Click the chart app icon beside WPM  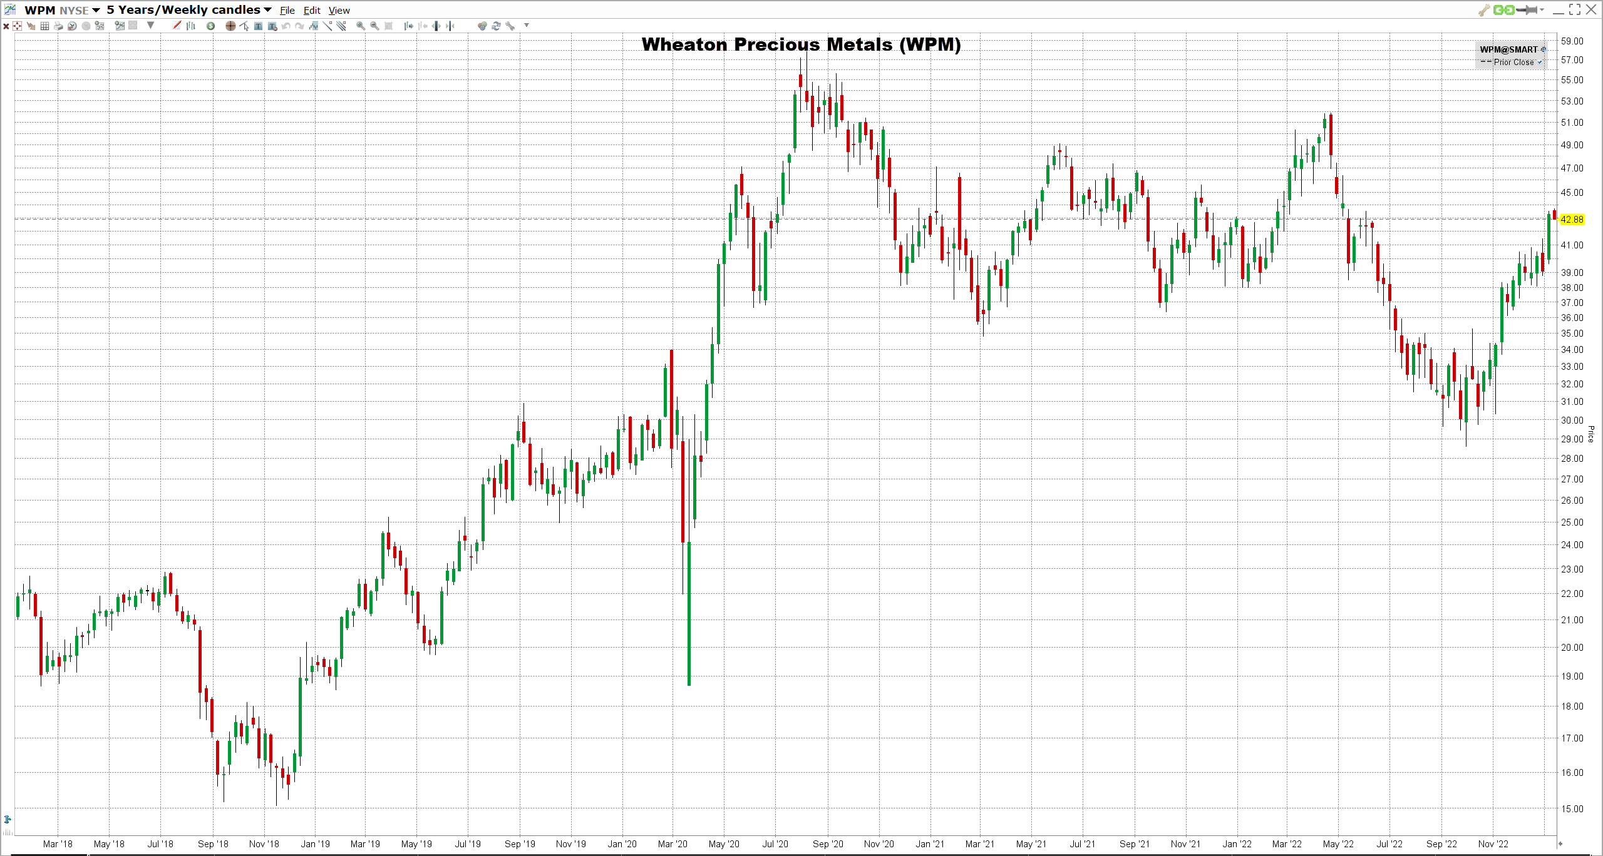pyautogui.click(x=10, y=9)
